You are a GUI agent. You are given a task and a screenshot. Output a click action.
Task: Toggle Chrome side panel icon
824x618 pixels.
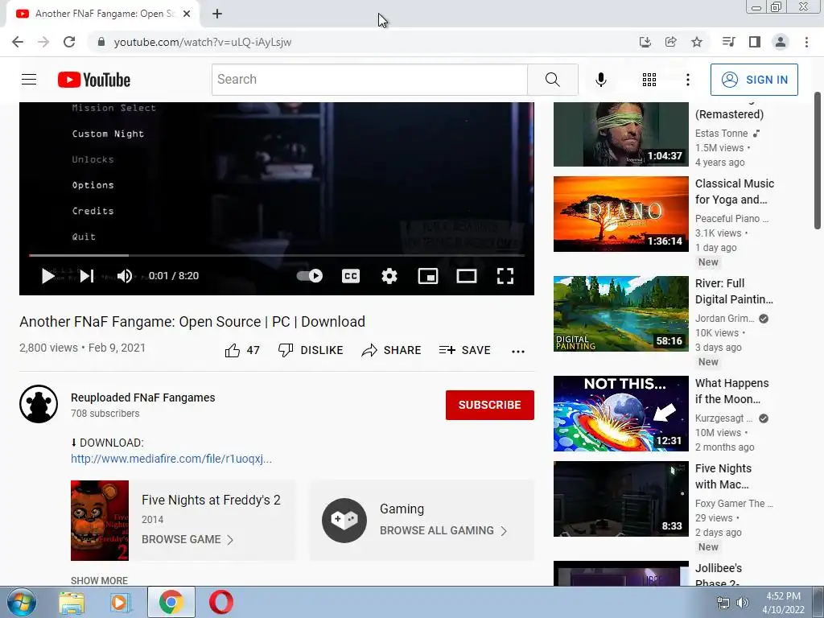click(x=755, y=42)
